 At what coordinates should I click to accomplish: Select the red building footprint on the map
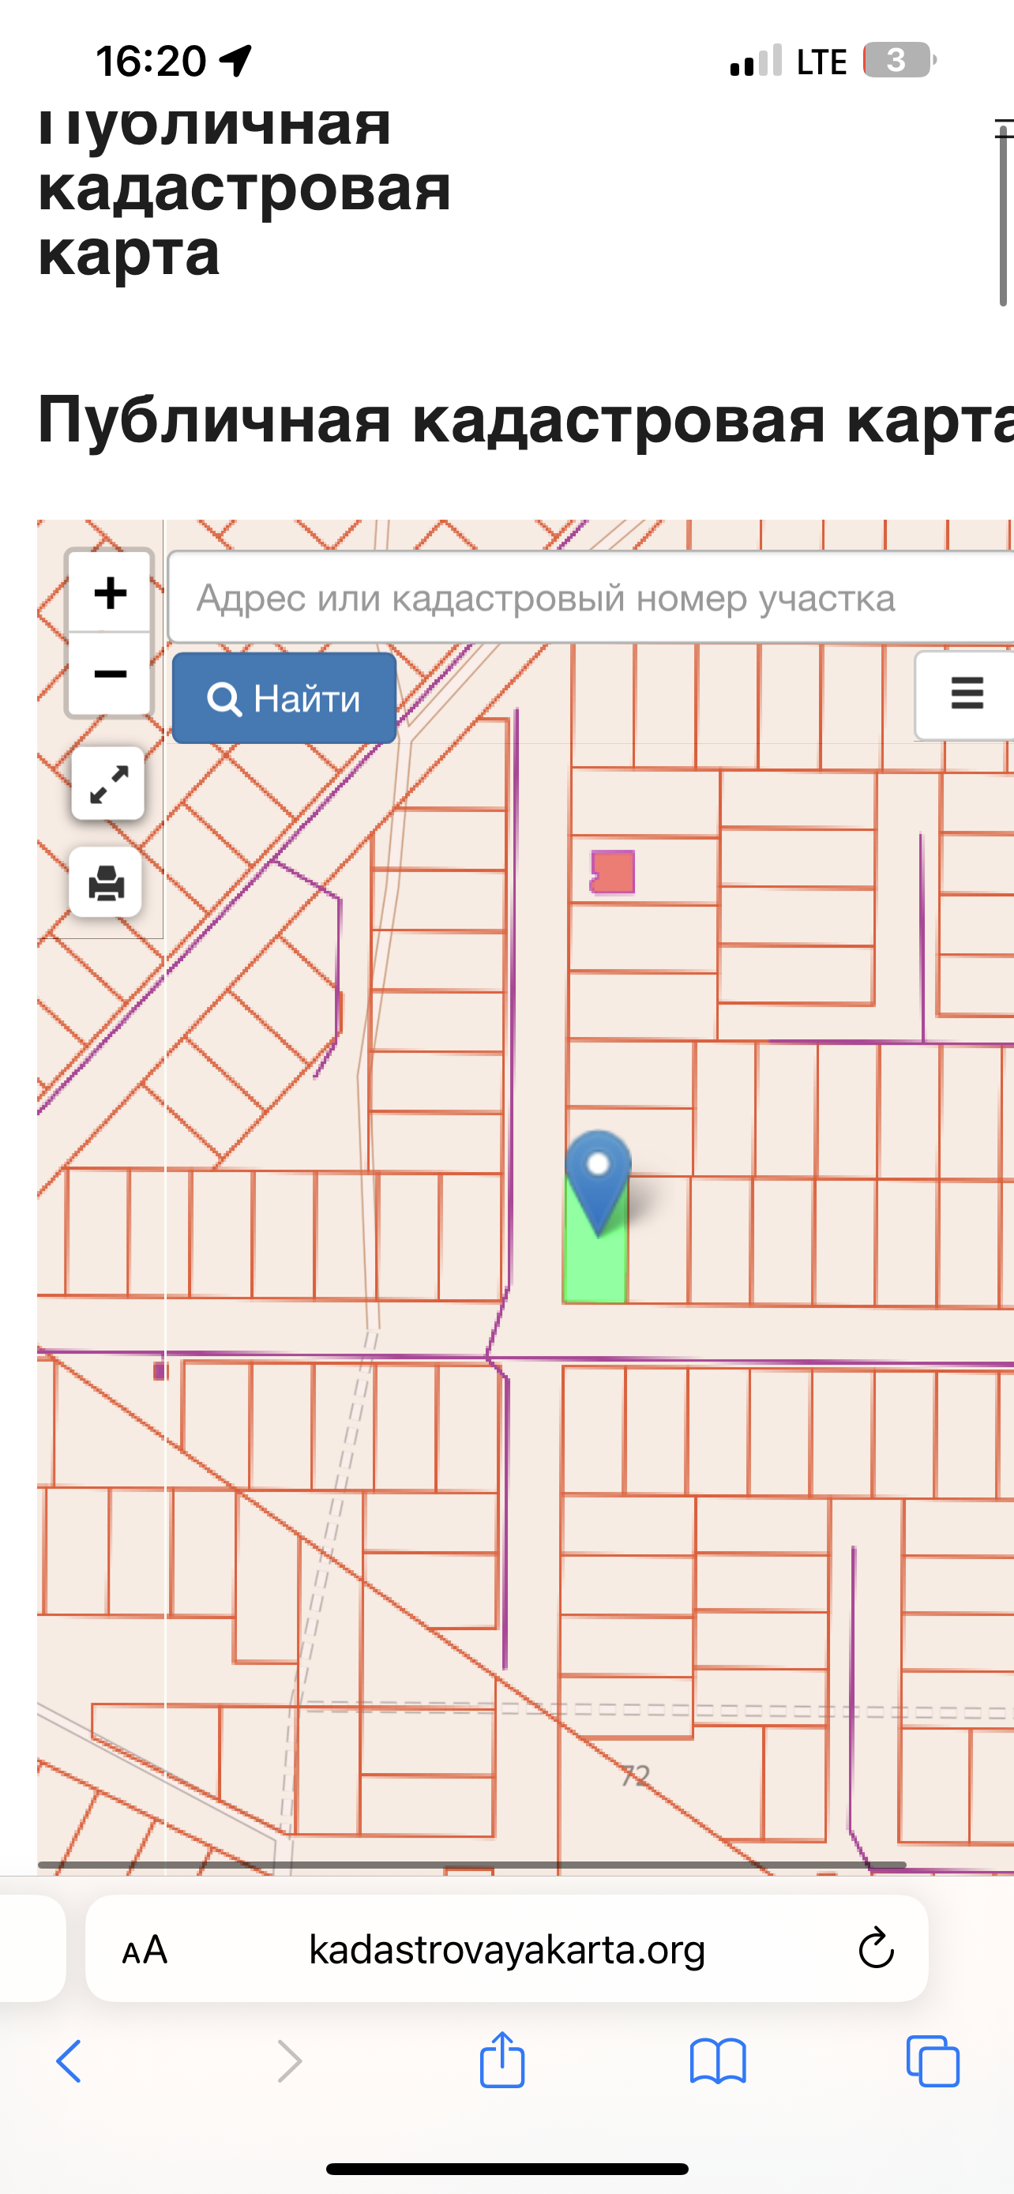click(613, 872)
